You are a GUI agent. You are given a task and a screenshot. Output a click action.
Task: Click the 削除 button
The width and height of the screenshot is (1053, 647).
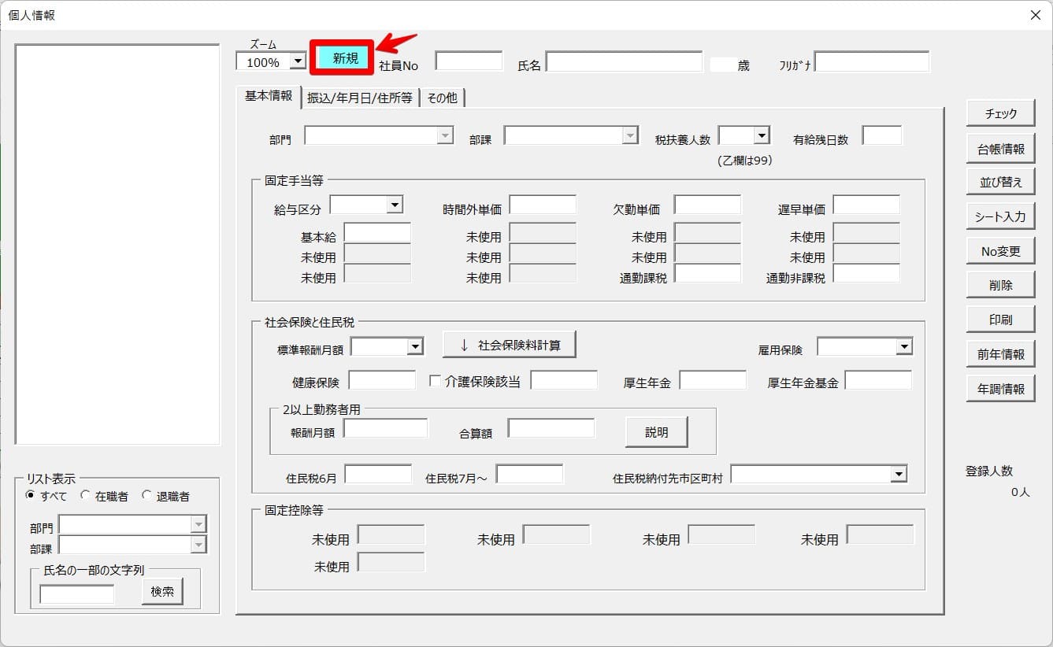click(x=1001, y=285)
